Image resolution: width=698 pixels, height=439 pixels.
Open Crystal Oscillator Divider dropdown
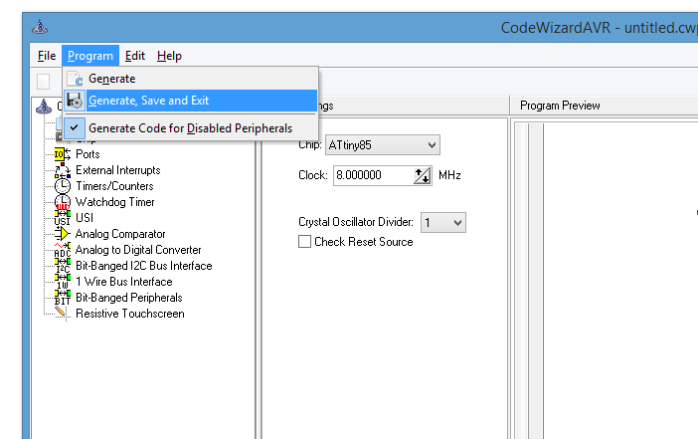tap(442, 222)
